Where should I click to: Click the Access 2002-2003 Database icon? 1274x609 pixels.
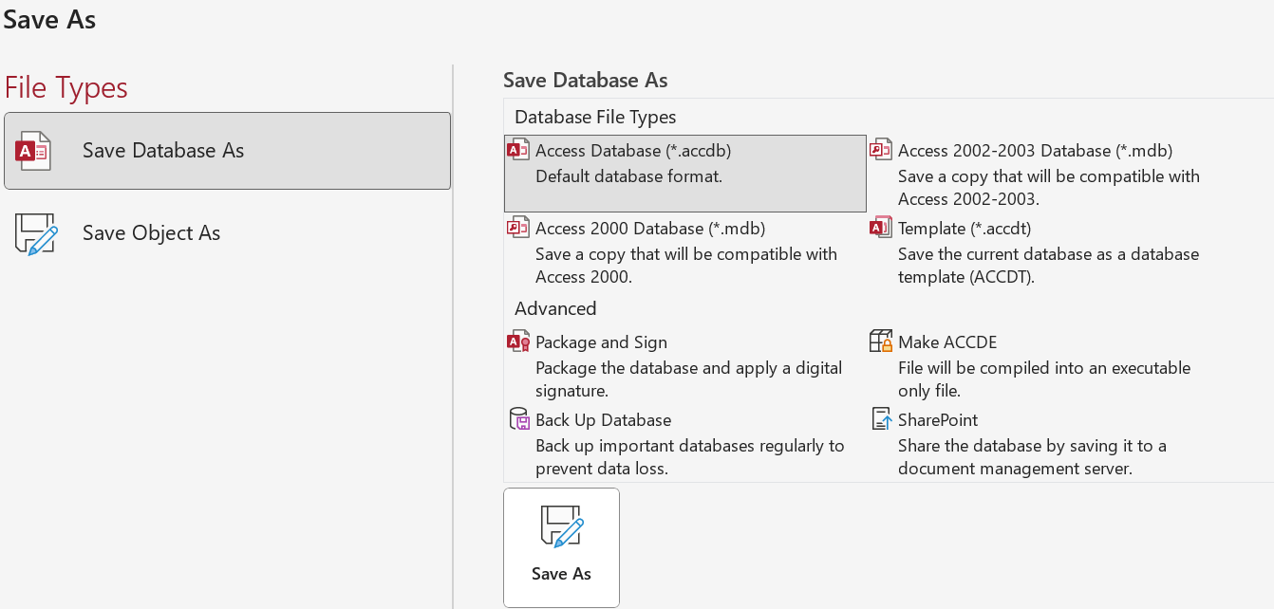tap(881, 150)
